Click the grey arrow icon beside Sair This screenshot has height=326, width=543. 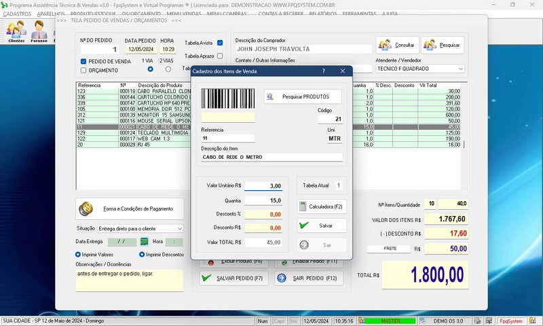[x=304, y=245]
